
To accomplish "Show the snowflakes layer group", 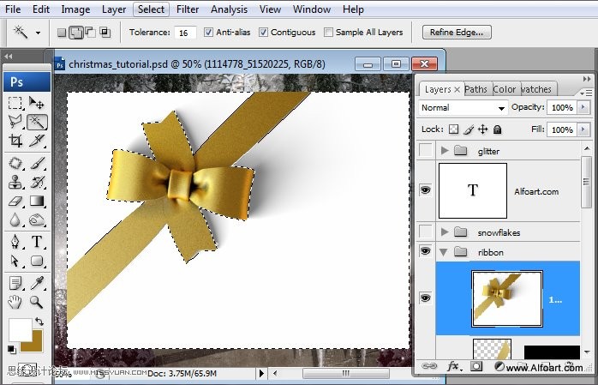I will click(425, 231).
